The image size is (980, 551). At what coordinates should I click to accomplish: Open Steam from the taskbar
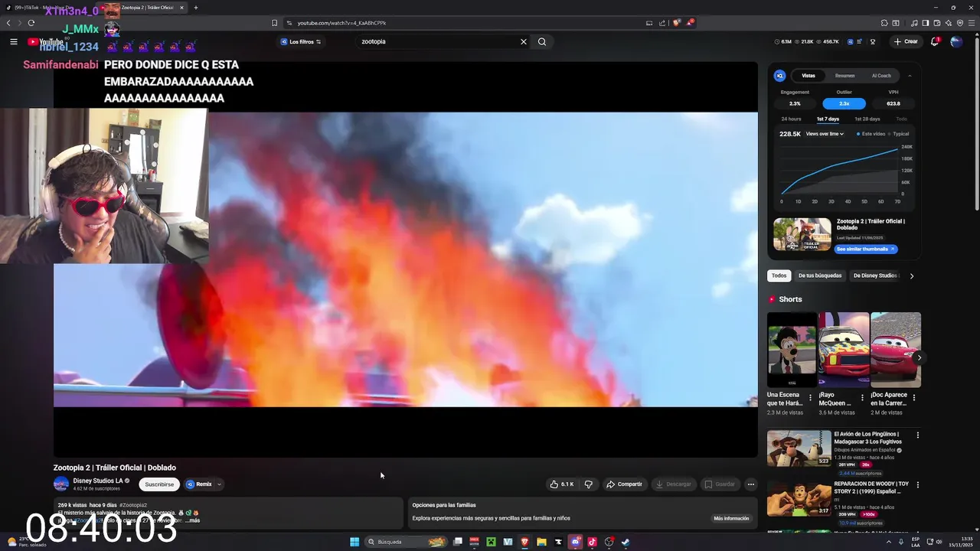[x=626, y=542]
